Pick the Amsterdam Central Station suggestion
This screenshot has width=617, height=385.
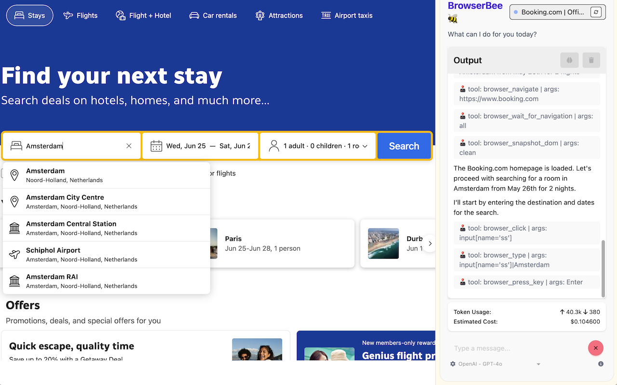click(x=107, y=228)
